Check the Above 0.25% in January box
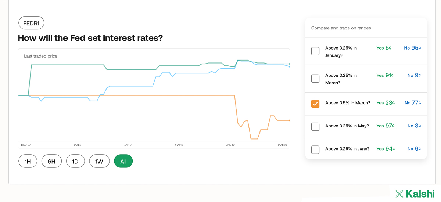The width and height of the screenshot is (441, 202). (315, 51)
